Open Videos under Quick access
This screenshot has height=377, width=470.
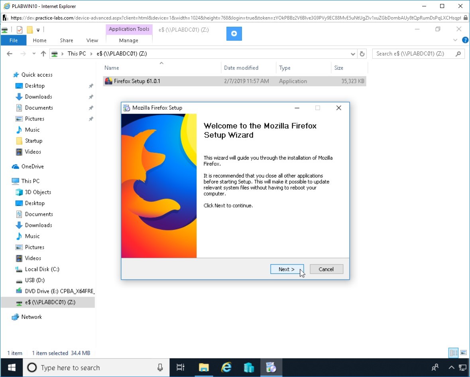(x=33, y=152)
